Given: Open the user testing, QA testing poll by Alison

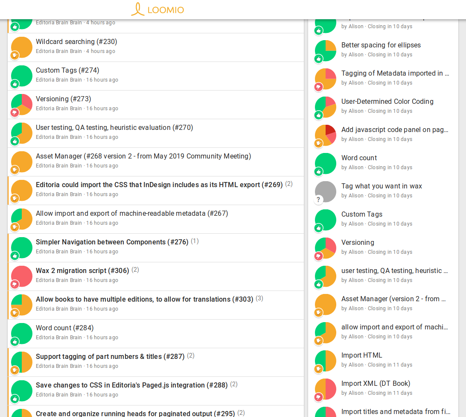Looking at the screenshot, I should [394, 270].
